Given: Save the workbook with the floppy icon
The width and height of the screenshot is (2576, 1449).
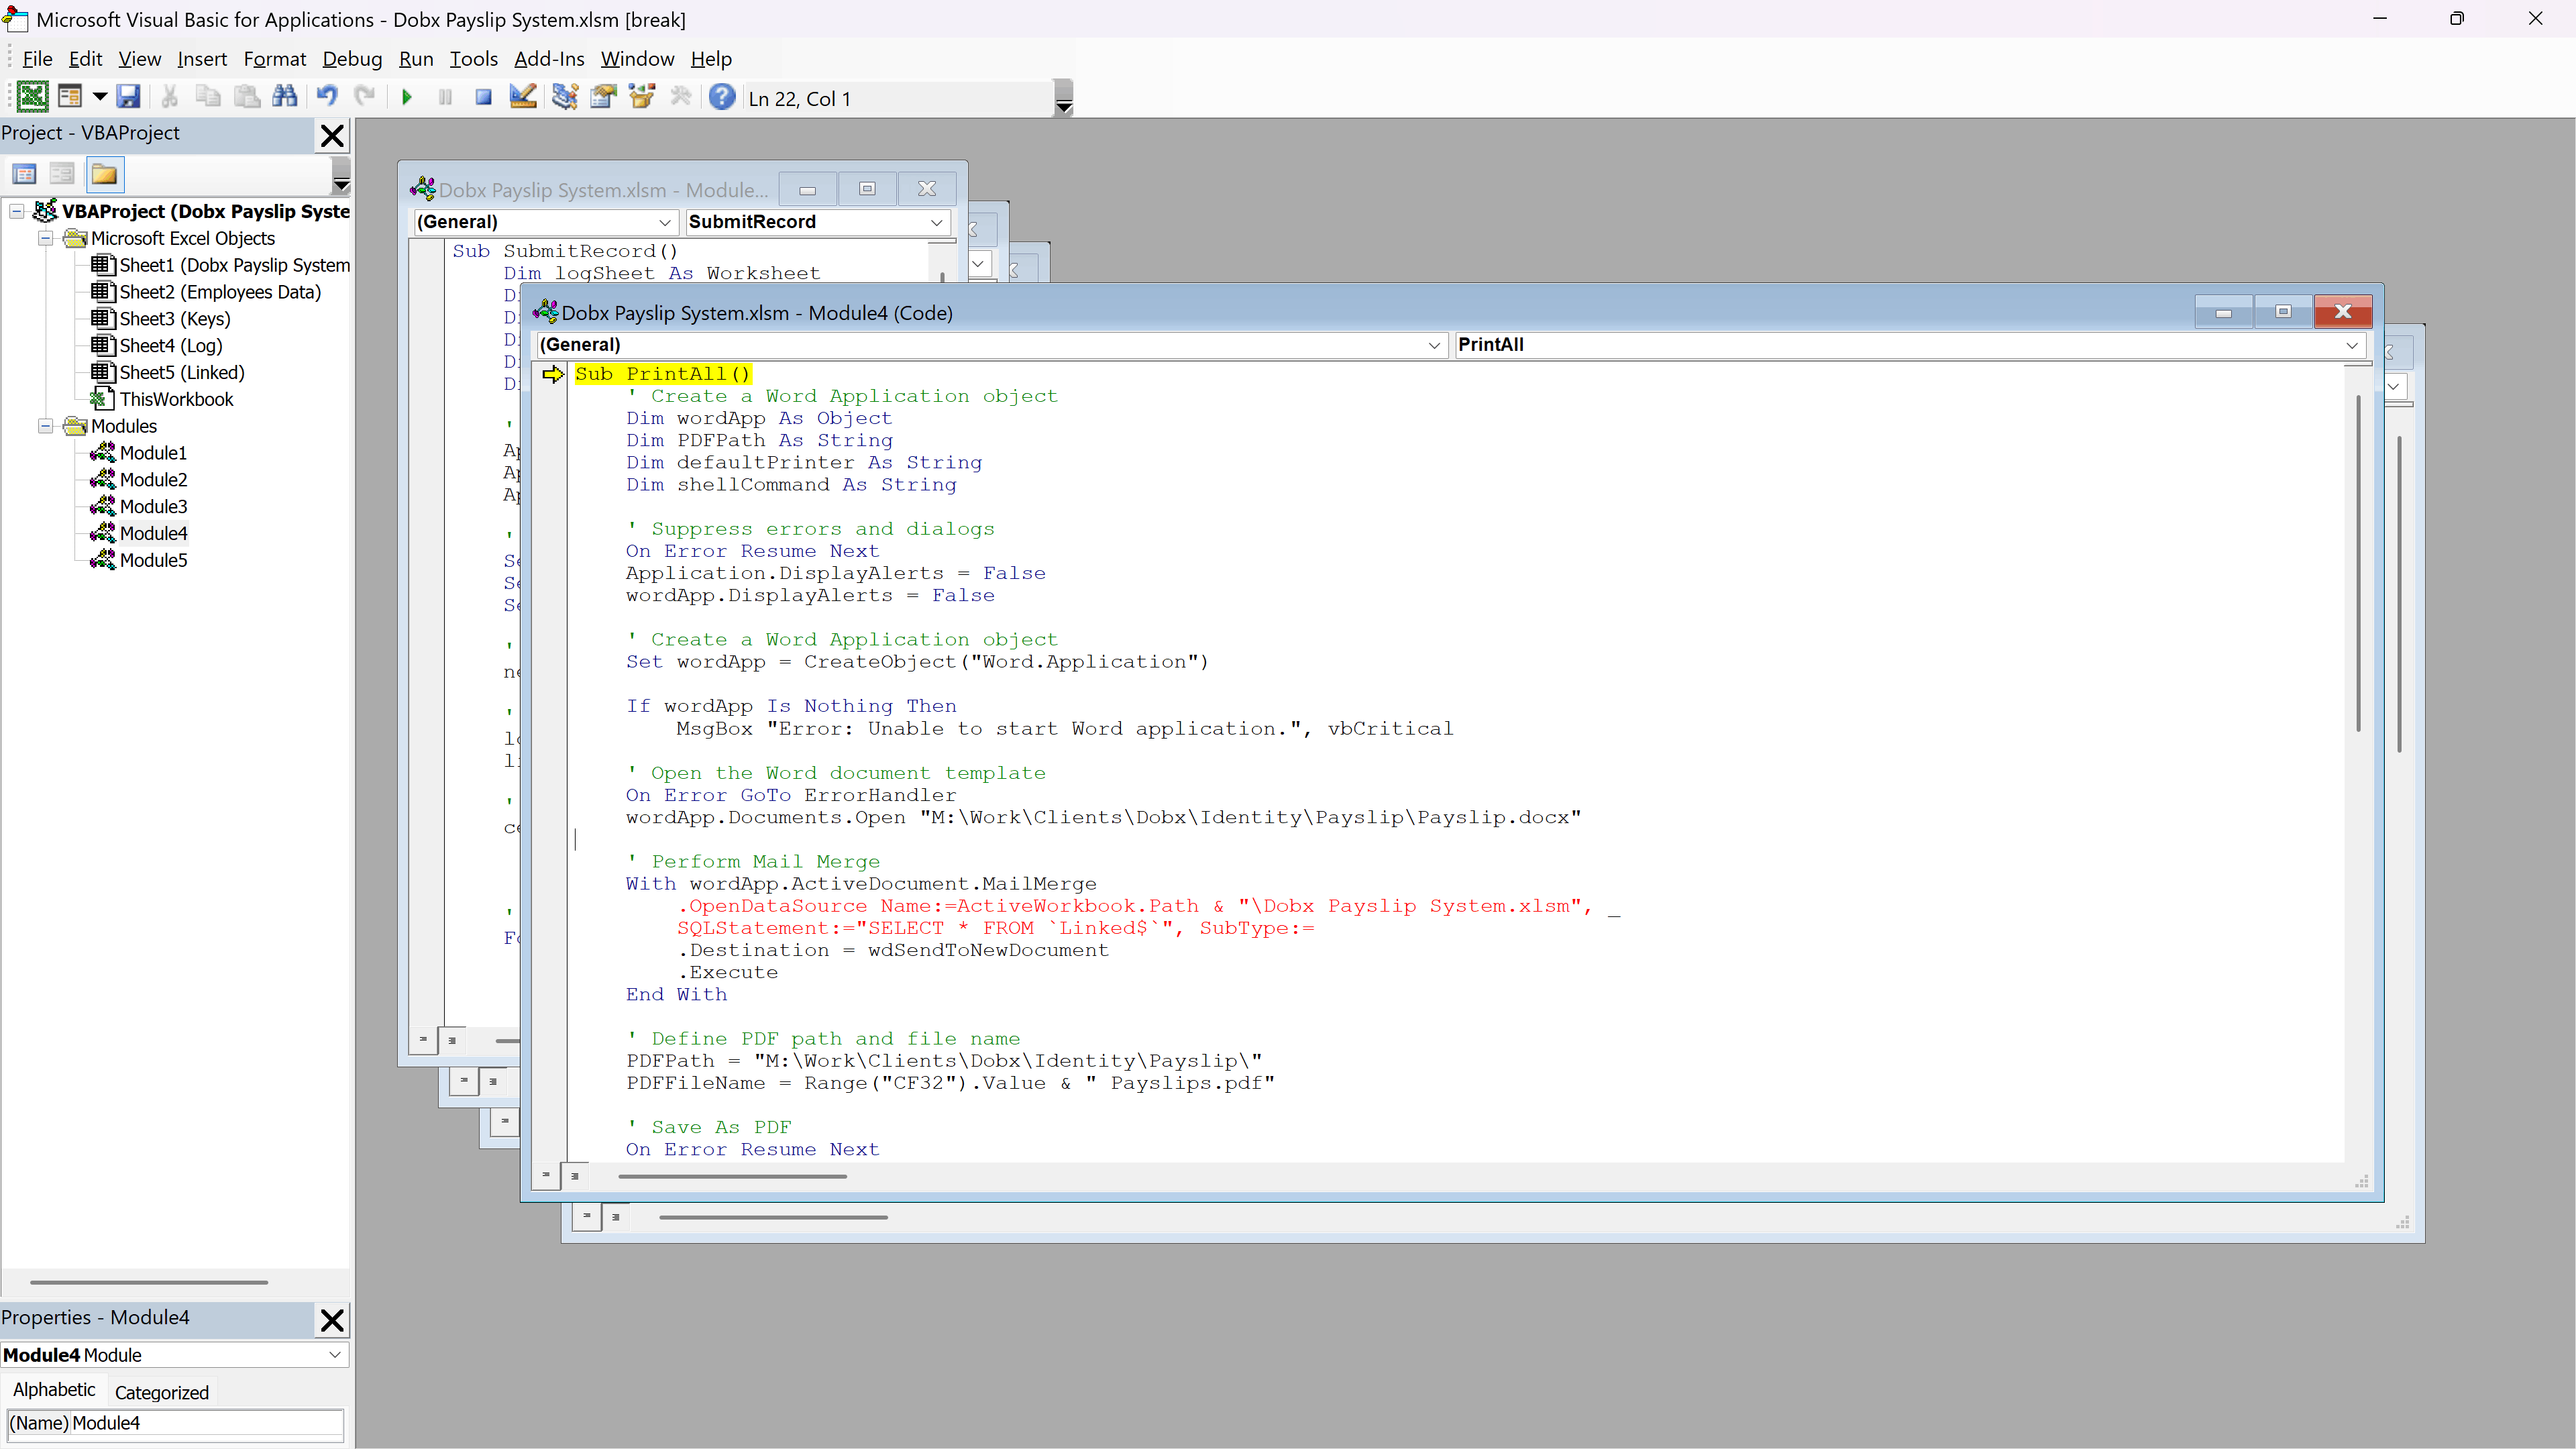Looking at the screenshot, I should [x=128, y=97].
